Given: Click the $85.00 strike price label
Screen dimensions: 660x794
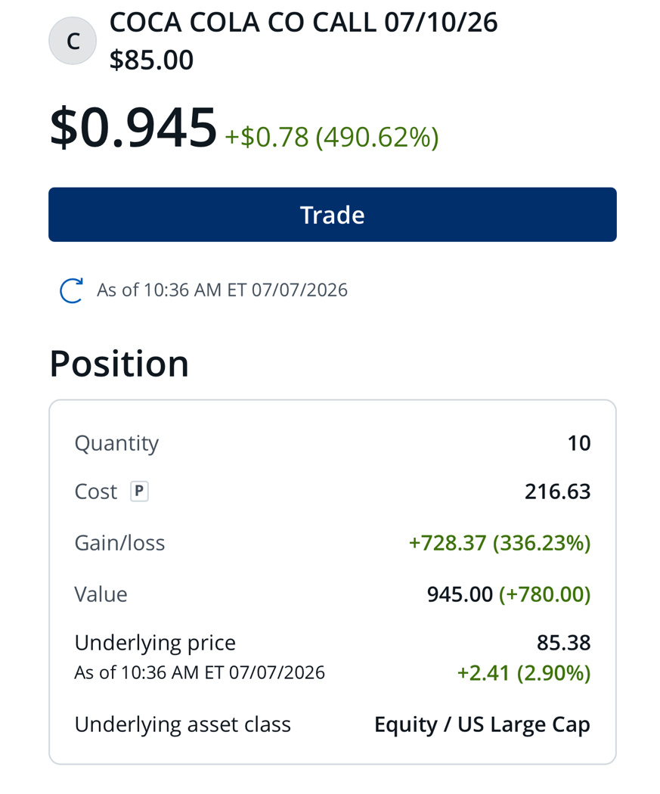Looking at the screenshot, I should (x=151, y=60).
